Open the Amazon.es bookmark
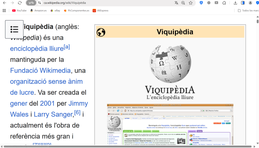This screenshot has height=148, width=259. pyautogui.click(x=38, y=10)
